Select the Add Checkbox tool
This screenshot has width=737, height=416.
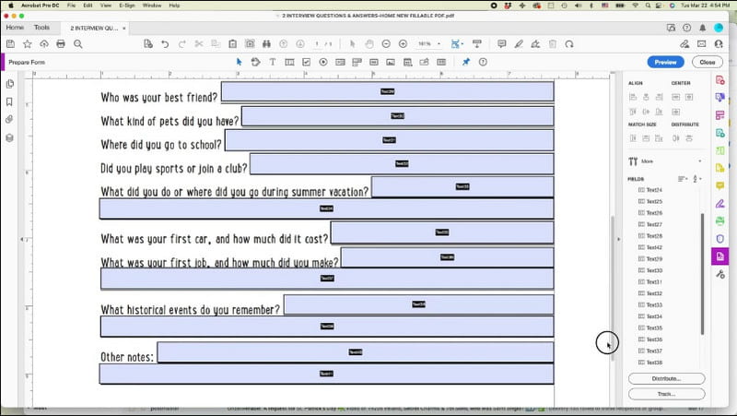click(307, 62)
